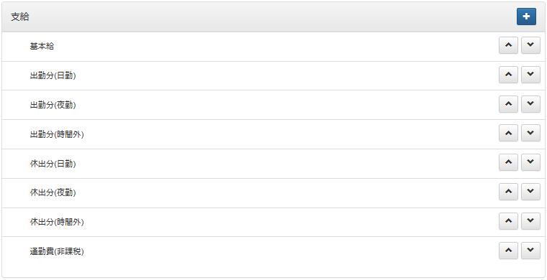Move 通勤費(非課税) up one row
Viewport: 547px width, 280px height.
[x=508, y=251]
